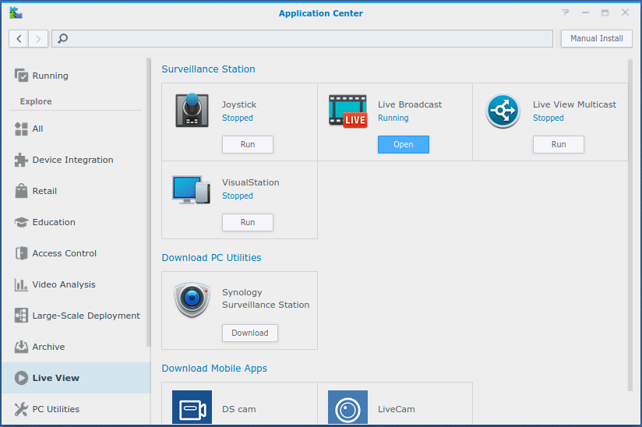
Task: Run the Joystick application
Action: (x=248, y=144)
